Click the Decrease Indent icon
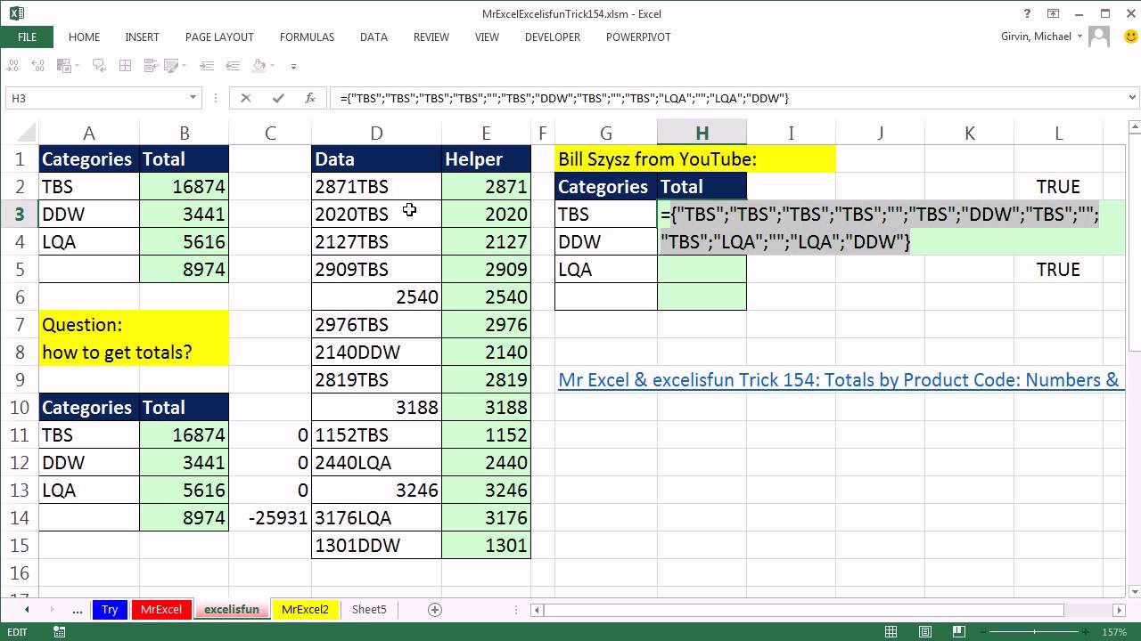Image resolution: width=1141 pixels, height=641 pixels. click(233, 66)
